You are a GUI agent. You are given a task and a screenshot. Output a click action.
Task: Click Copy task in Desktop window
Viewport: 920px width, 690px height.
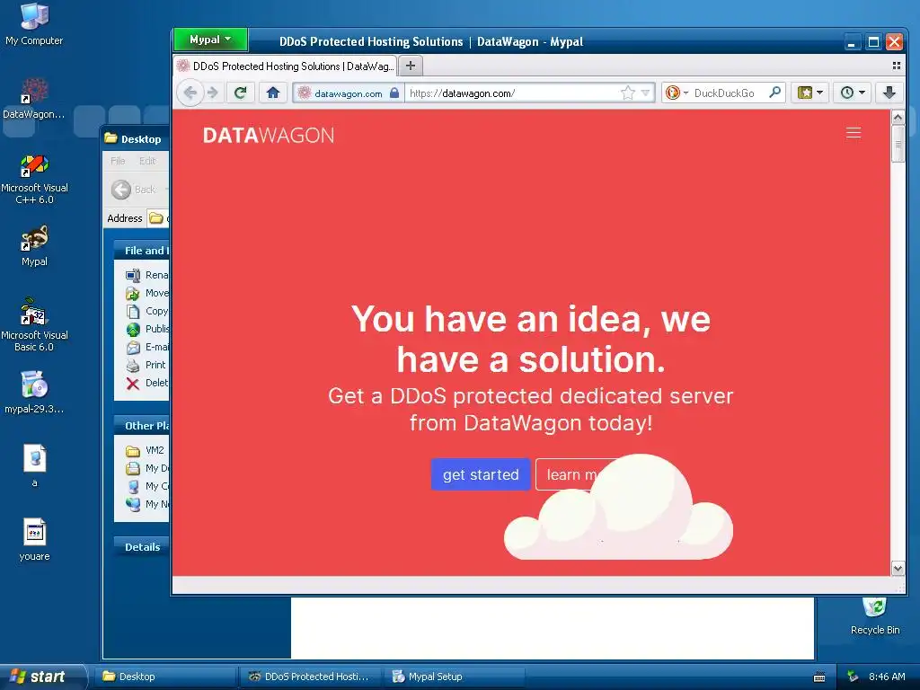pos(147,311)
